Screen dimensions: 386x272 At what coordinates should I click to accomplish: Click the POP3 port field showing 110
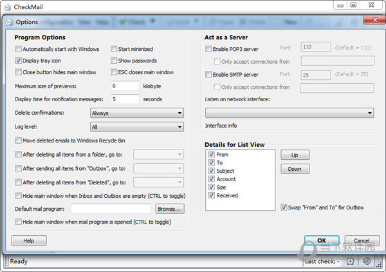pos(316,47)
